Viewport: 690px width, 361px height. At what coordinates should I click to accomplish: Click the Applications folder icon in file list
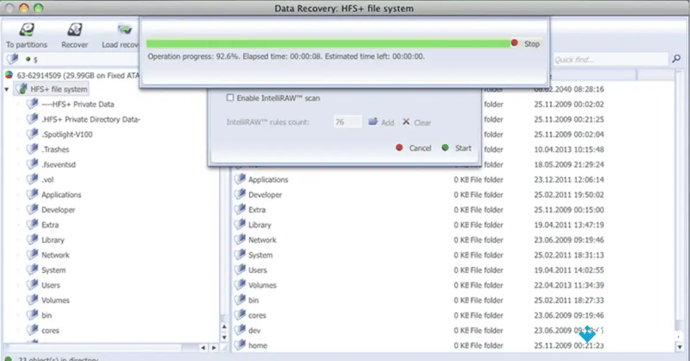[x=240, y=179]
